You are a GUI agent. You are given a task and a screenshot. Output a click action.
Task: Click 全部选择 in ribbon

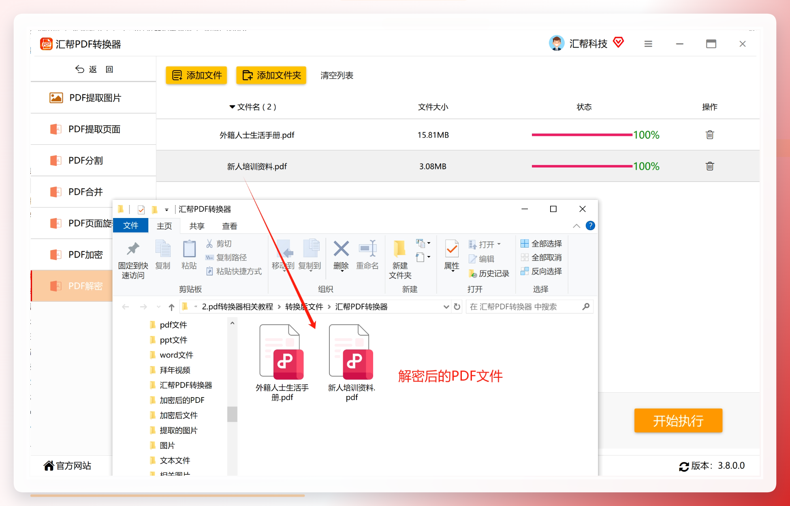pos(541,243)
